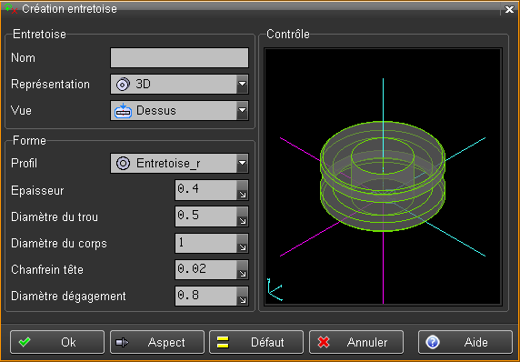Click the Aspect button's bolt icon

pyautogui.click(x=122, y=342)
